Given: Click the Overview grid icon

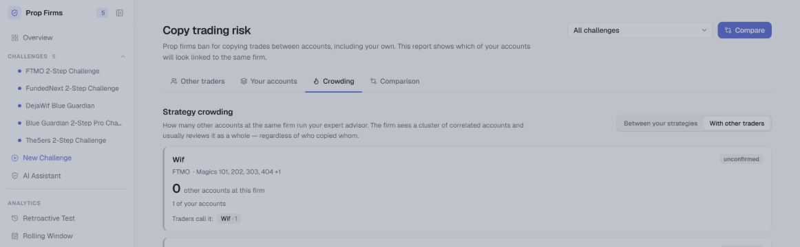Looking at the screenshot, I should click(x=14, y=38).
